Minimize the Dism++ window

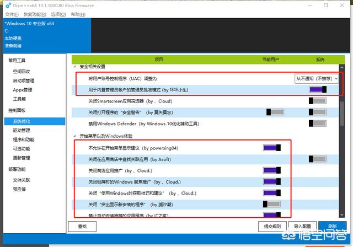[310, 6]
